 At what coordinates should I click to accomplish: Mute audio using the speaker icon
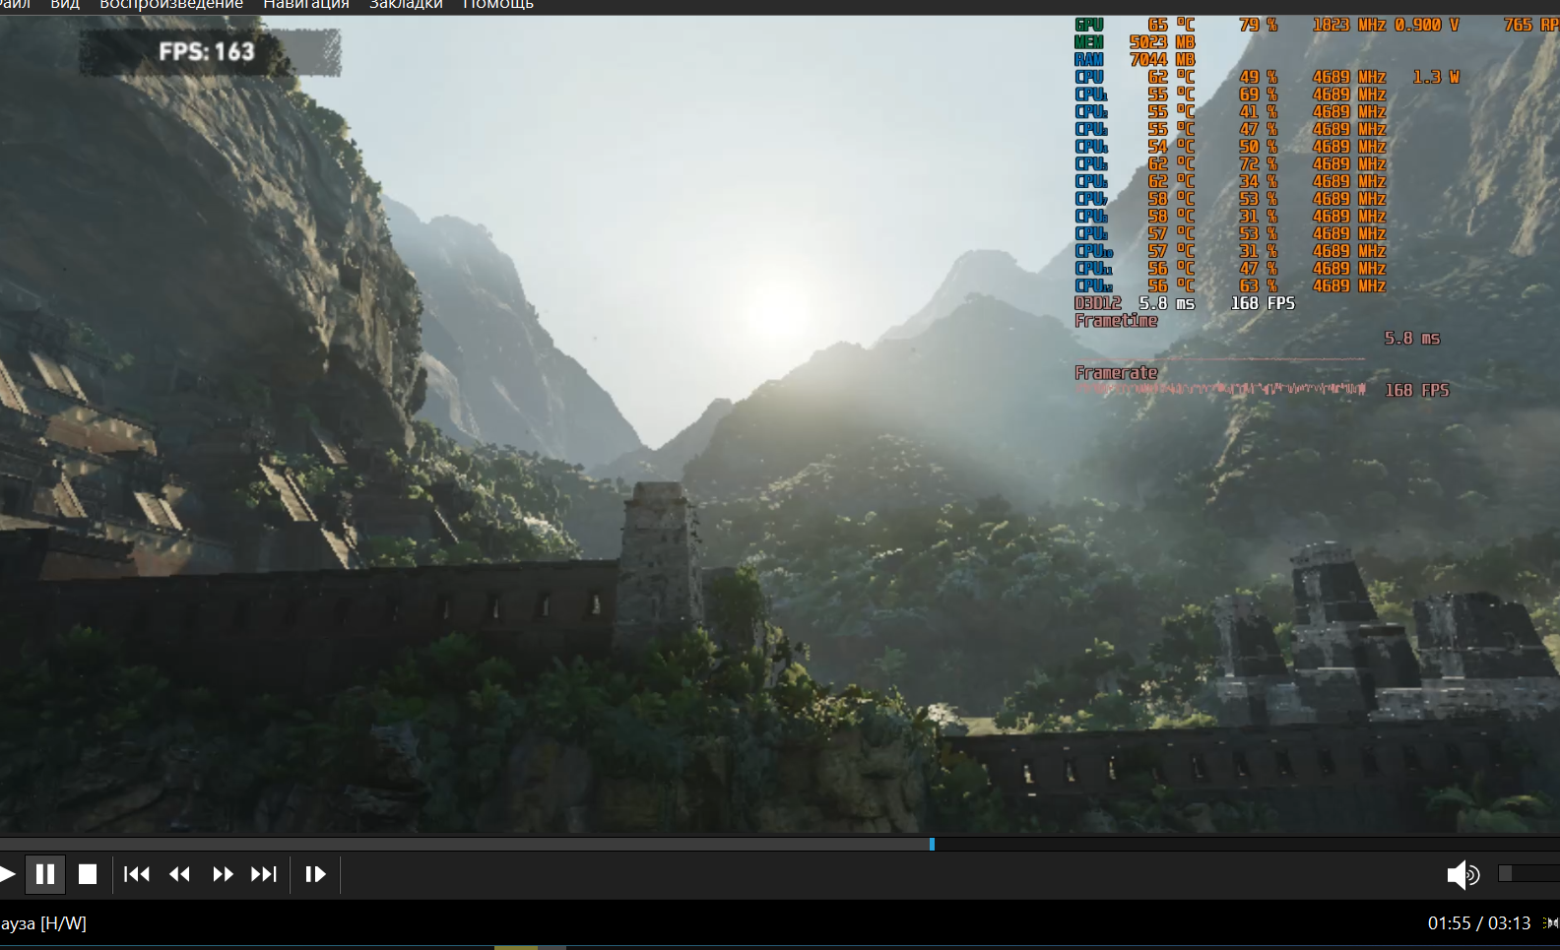1463,874
